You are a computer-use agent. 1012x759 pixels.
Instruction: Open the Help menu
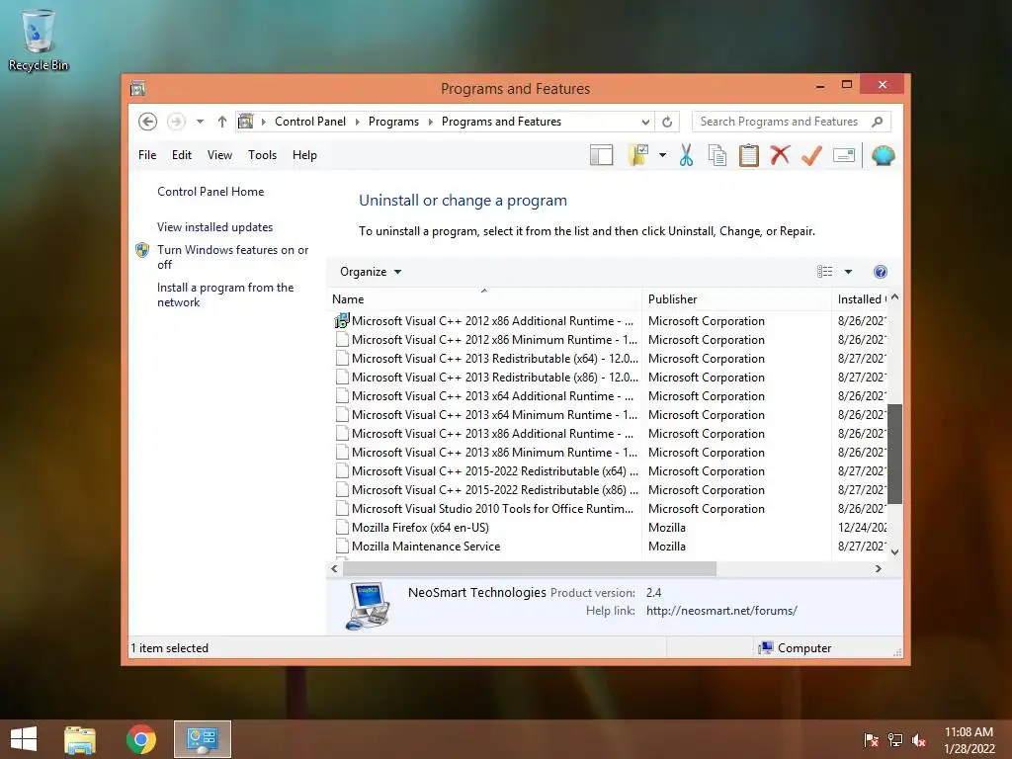pyautogui.click(x=304, y=155)
